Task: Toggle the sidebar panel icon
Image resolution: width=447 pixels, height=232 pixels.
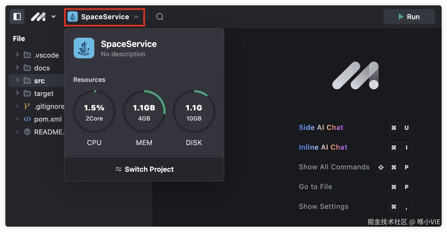Action: click(x=17, y=17)
